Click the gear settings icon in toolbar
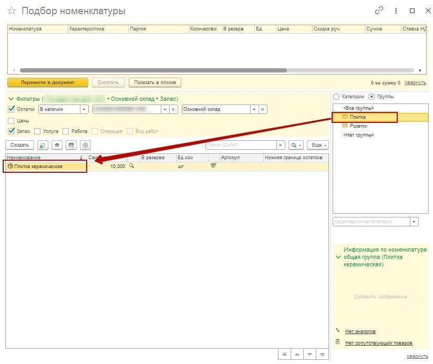Screen dimensions: 433x364 [85, 145]
